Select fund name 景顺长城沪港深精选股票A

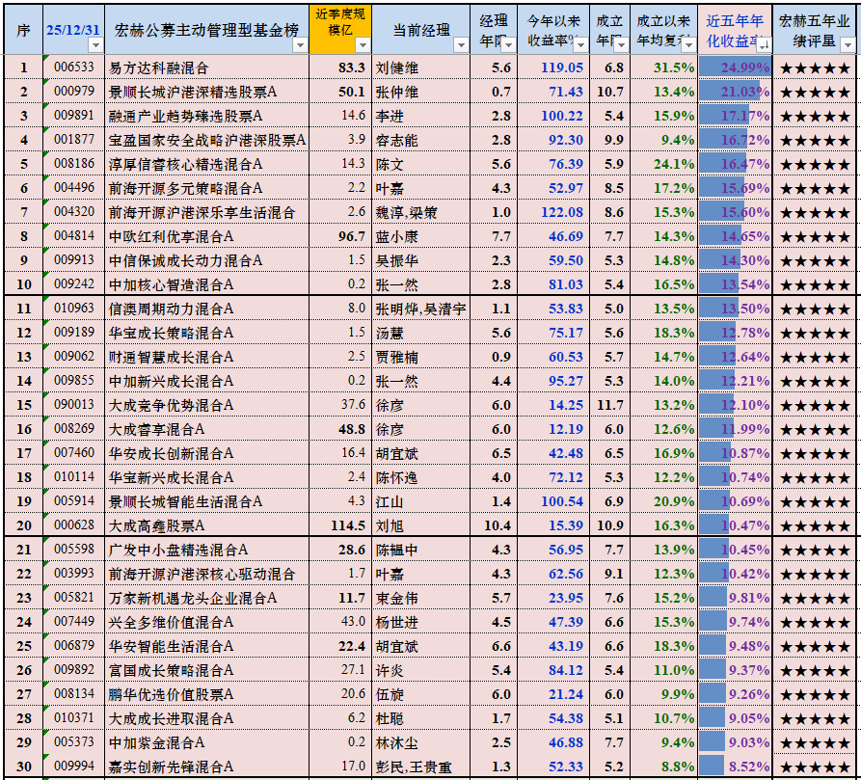coord(193,93)
